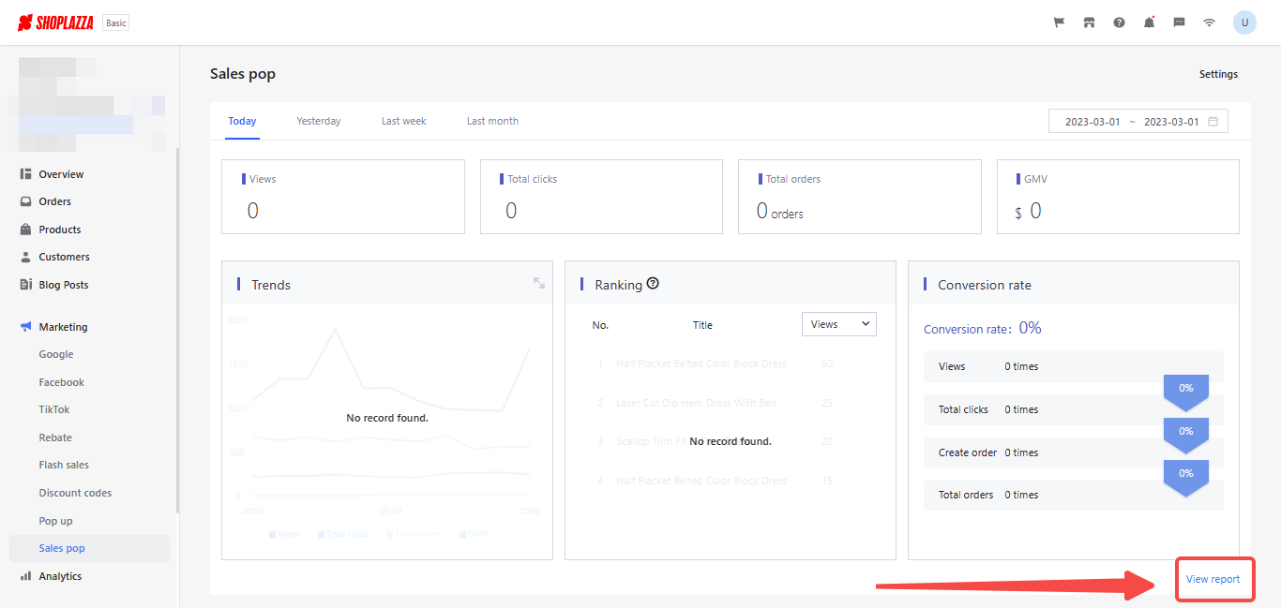The image size is (1281, 608).
Task: Click the Basic plan badge
Action: (115, 22)
